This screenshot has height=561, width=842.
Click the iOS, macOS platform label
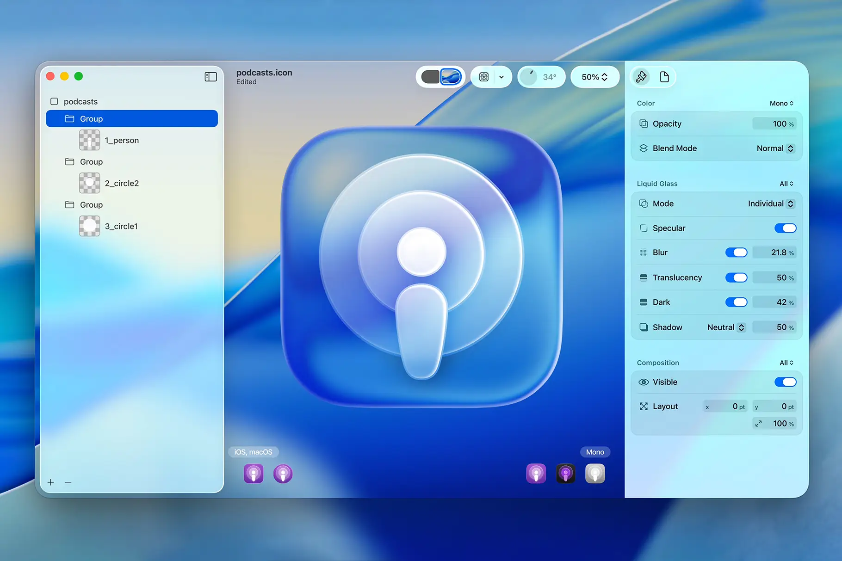point(254,452)
